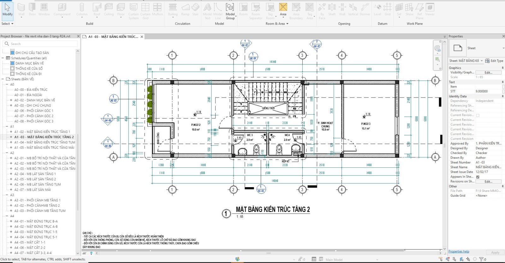Select the Ceiling tool in the ribbon
The height and width of the screenshot is (263, 505).
[x=109, y=10]
